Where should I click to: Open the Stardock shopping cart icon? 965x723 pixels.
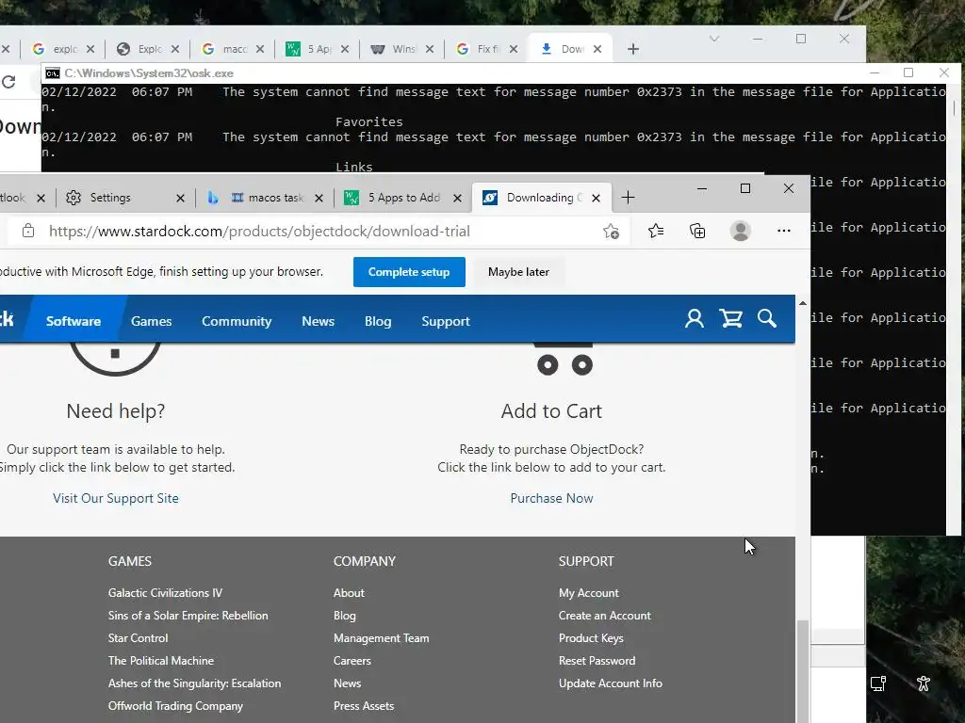[x=731, y=318]
